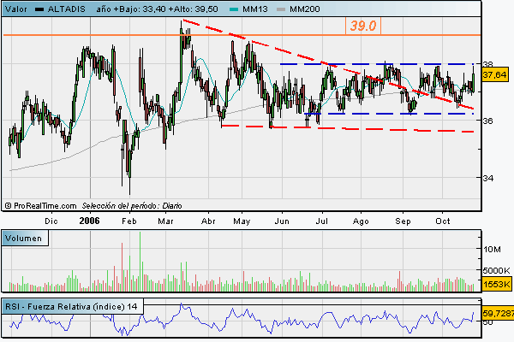
Task: Click the 'año +Bajo: 33,40' text
Action: [131, 9]
